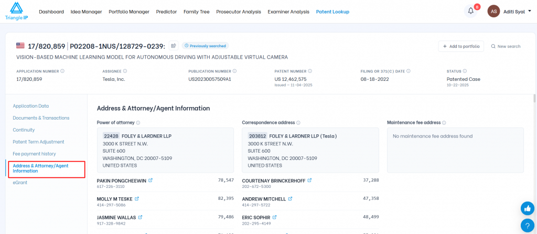The image size is (537, 234).
Task: Click registration number 37,288
Action: click(x=371, y=180)
